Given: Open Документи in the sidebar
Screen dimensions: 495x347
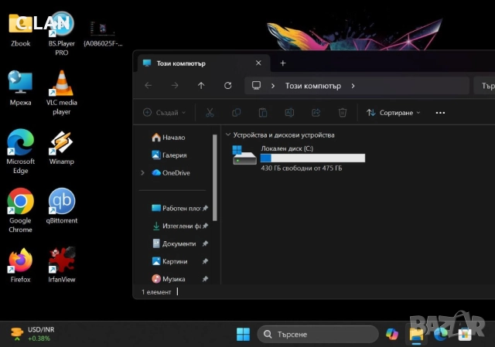Looking at the screenshot, I should point(179,243).
